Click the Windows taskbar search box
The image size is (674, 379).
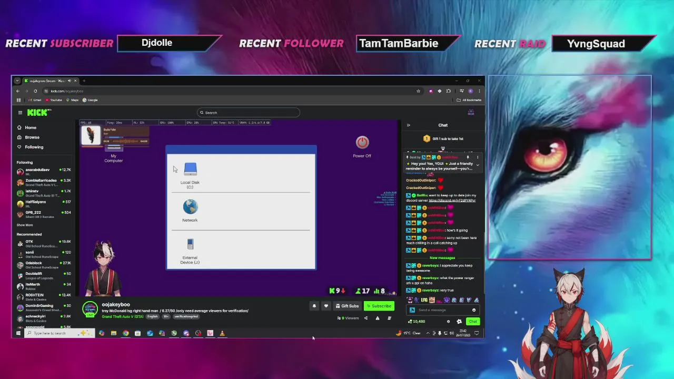[x=59, y=333]
